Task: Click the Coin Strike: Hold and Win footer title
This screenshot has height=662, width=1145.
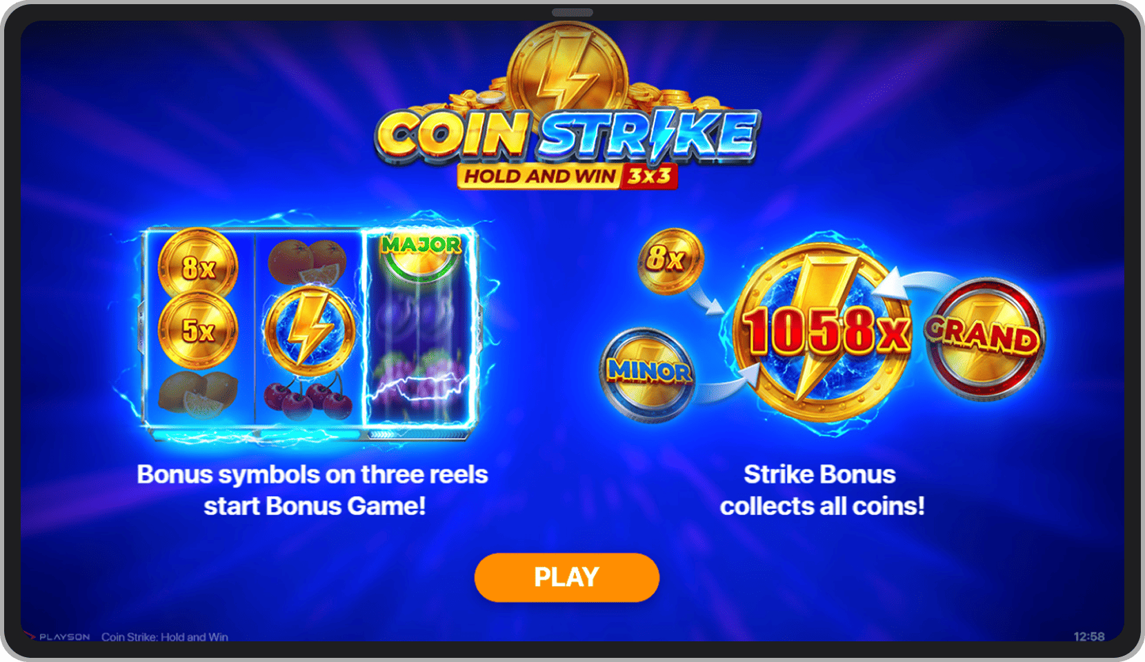Action: [165, 636]
